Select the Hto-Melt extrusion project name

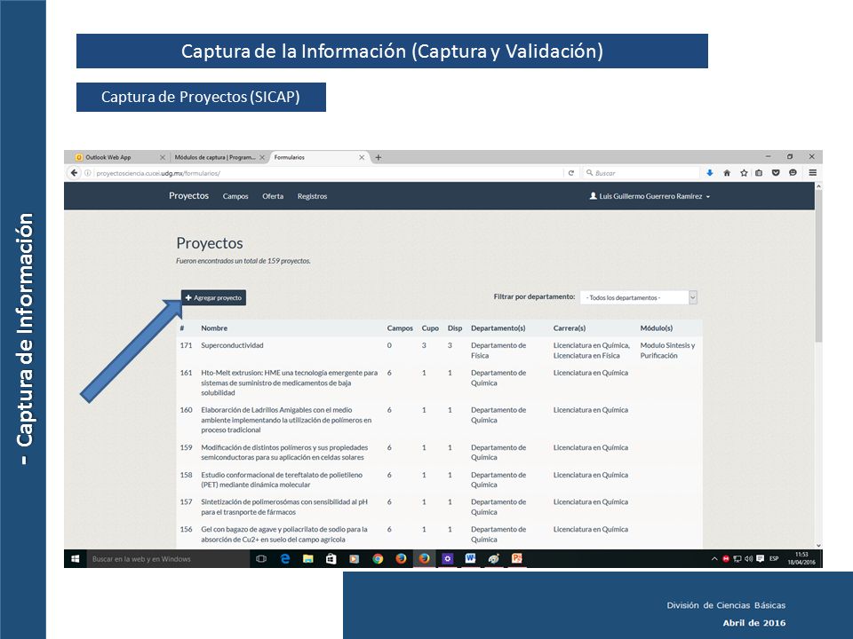[x=290, y=383]
